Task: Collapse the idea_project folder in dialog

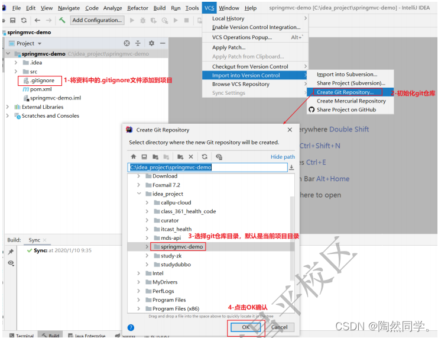Action: (x=139, y=194)
